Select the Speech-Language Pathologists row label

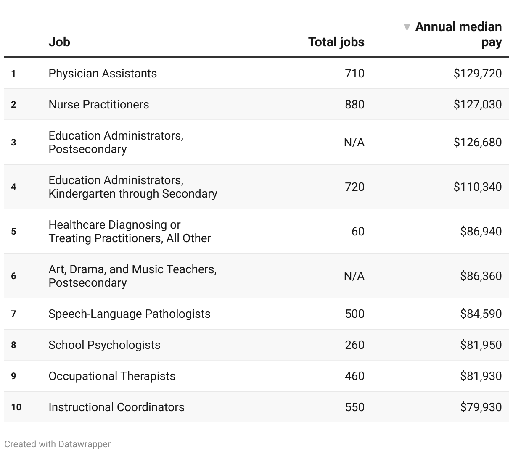(x=130, y=314)
